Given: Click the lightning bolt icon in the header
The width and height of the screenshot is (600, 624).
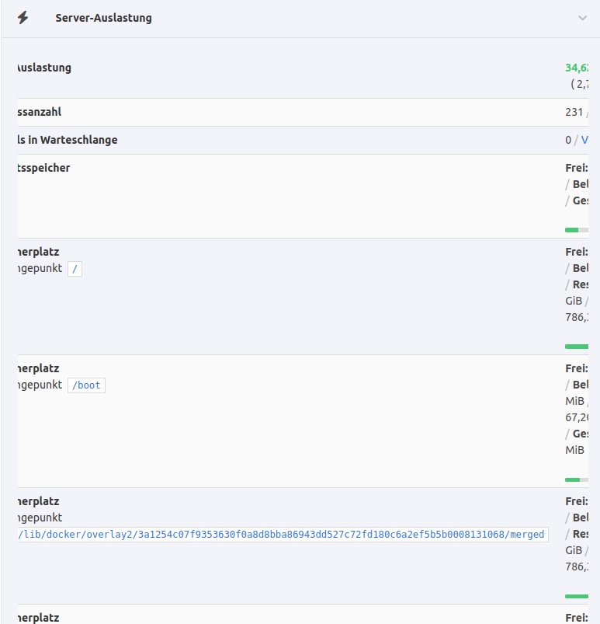Looking at the screenshot, I should click(x=23, y=18).
